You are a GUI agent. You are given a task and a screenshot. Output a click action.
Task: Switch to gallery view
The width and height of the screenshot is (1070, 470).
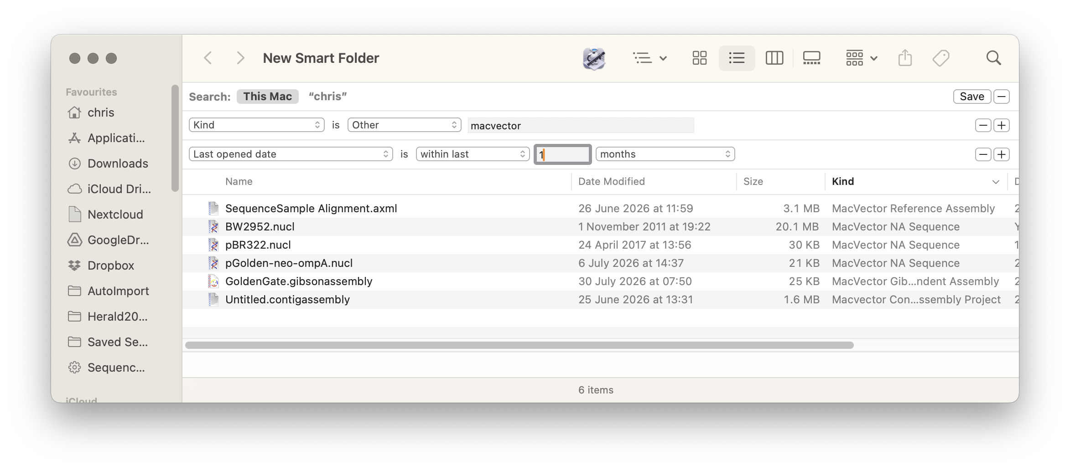811,58
